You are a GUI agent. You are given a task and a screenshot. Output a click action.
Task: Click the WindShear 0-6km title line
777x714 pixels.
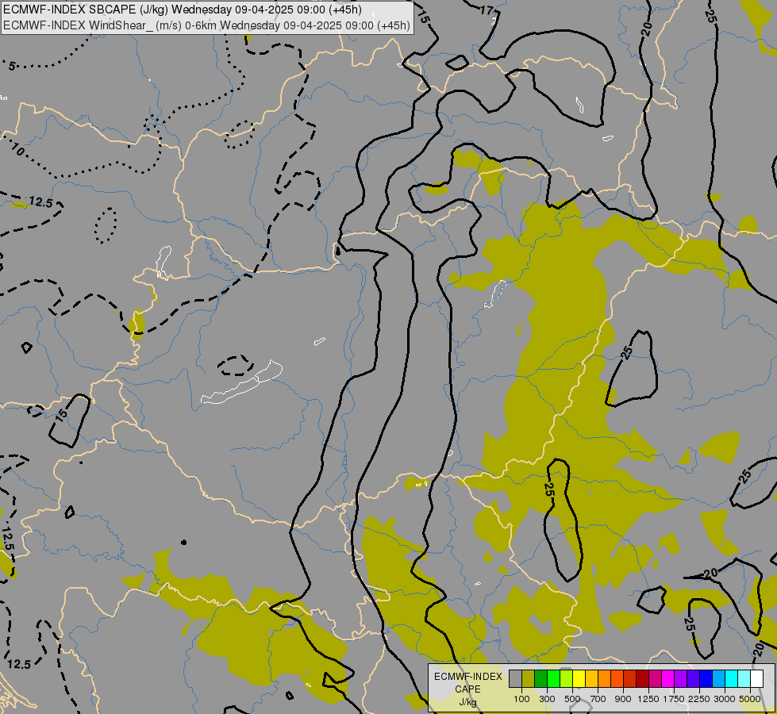(x=206, y=25)
